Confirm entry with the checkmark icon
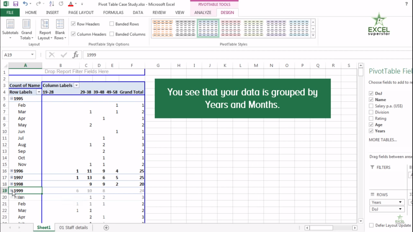The image size is (413, 232). point(64,55)
